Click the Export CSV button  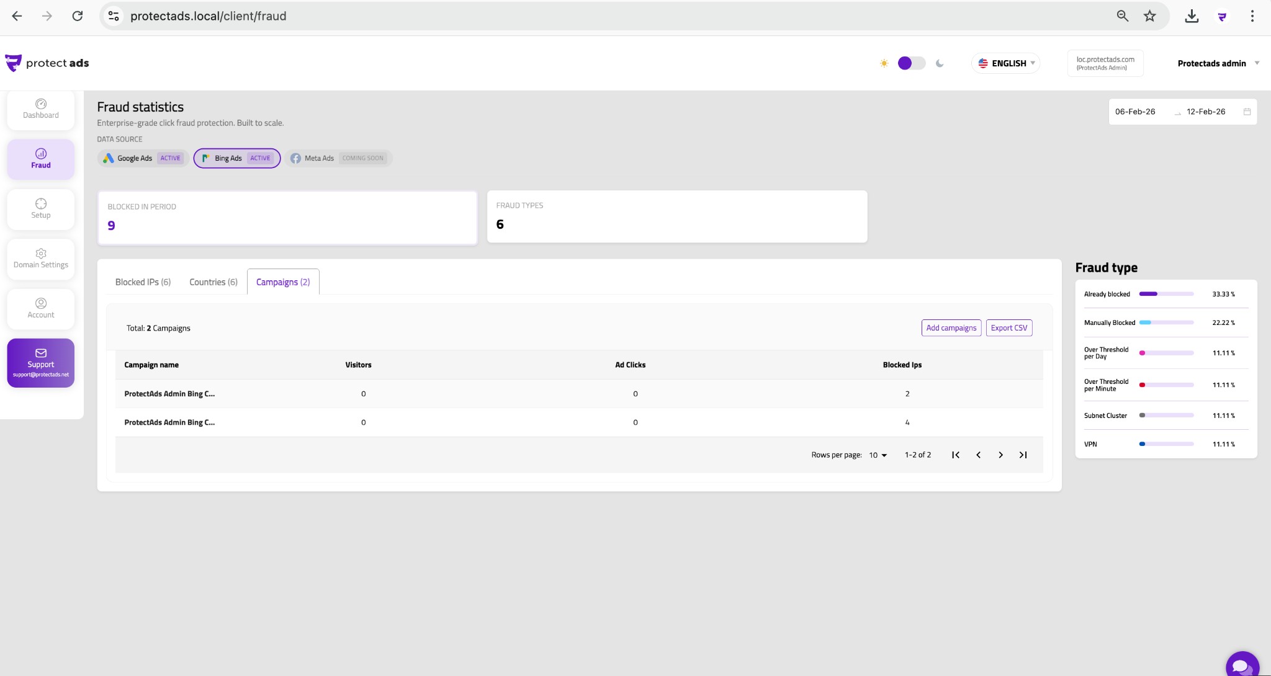click(x=1008, y=328)
